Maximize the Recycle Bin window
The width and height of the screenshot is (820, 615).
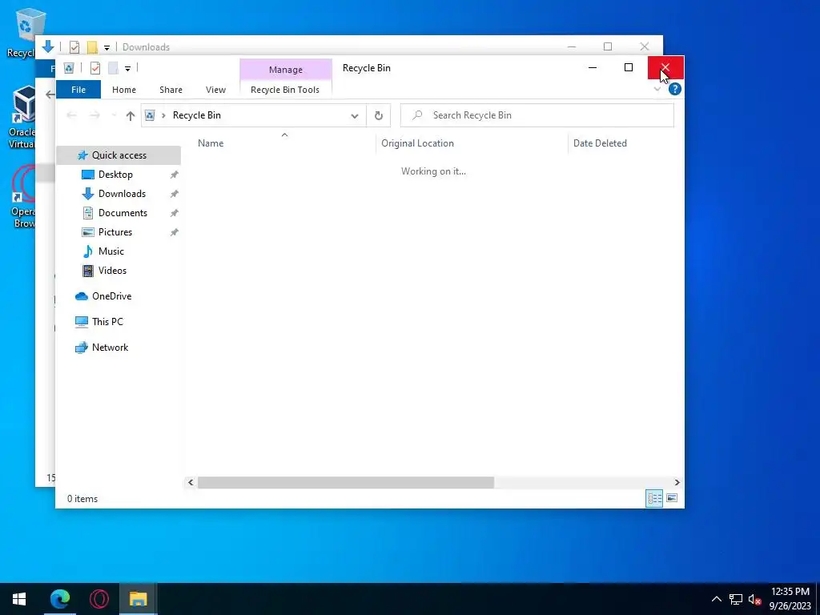(x=629, y=67)
